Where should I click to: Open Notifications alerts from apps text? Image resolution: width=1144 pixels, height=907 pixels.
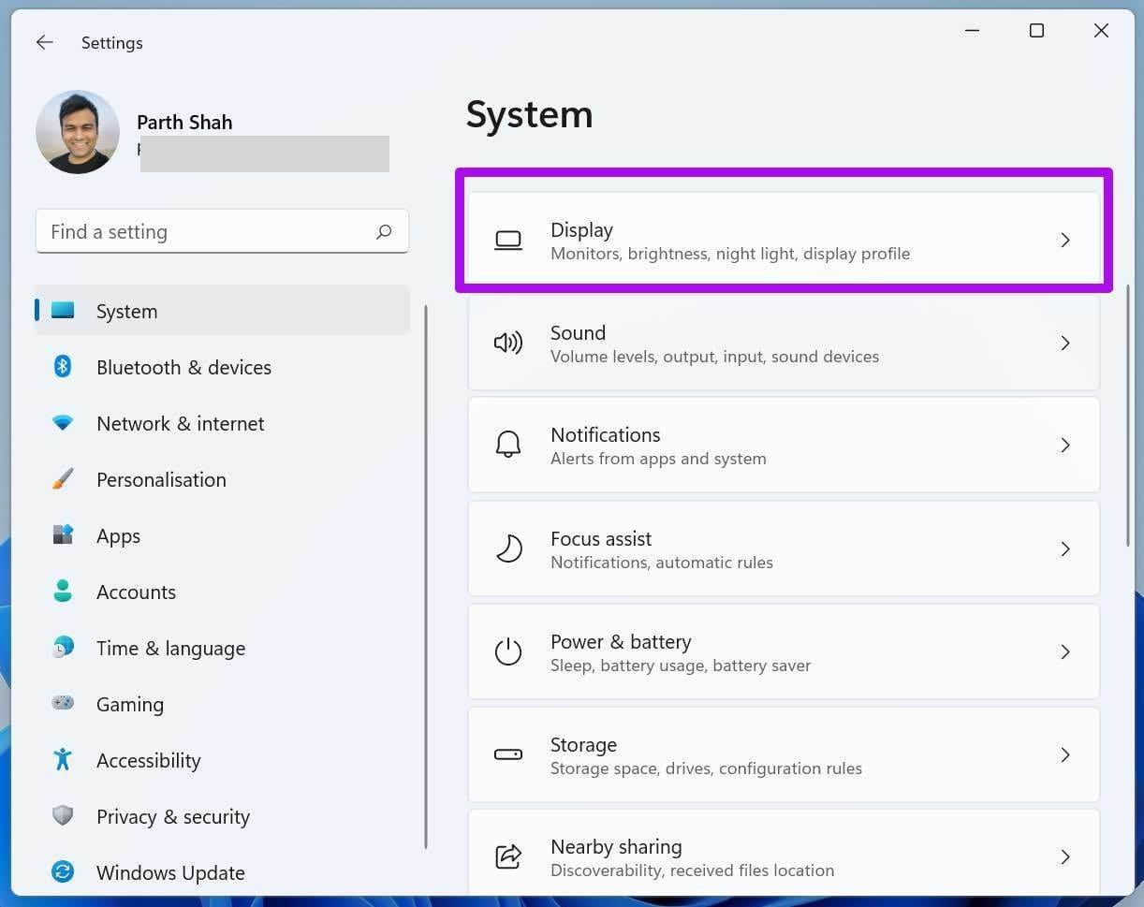click(658, 459)
